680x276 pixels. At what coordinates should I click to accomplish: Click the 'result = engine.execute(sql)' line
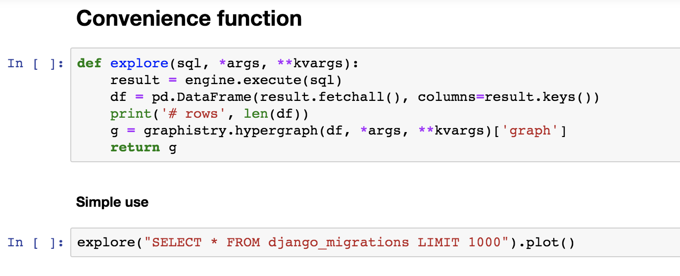pyautogui.click(x=226, y=80)
